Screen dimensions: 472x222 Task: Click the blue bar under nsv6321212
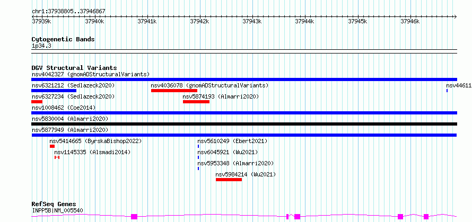point(54,91)
